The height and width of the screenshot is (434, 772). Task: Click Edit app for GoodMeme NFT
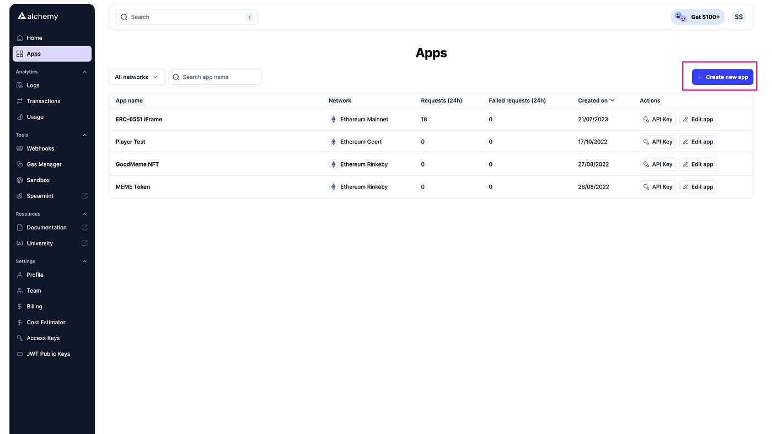[x=698, y=164]
